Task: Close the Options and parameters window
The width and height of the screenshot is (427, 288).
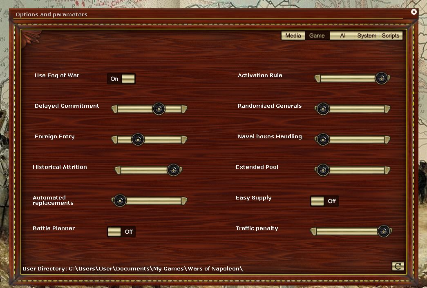Action: tap(414, 12)
